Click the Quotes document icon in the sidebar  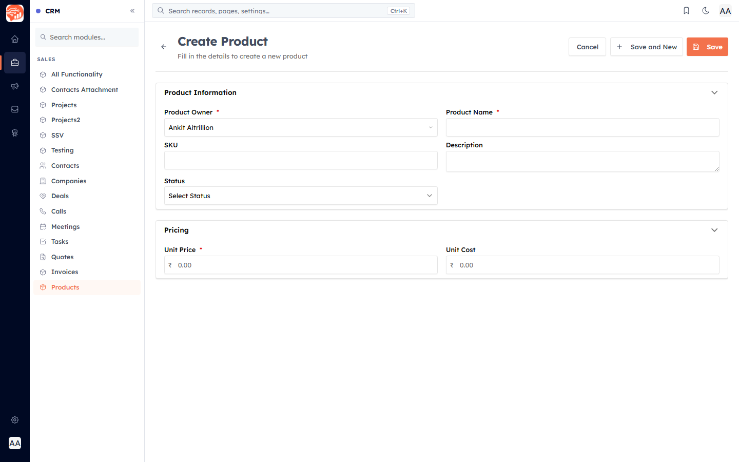(43, 257)
